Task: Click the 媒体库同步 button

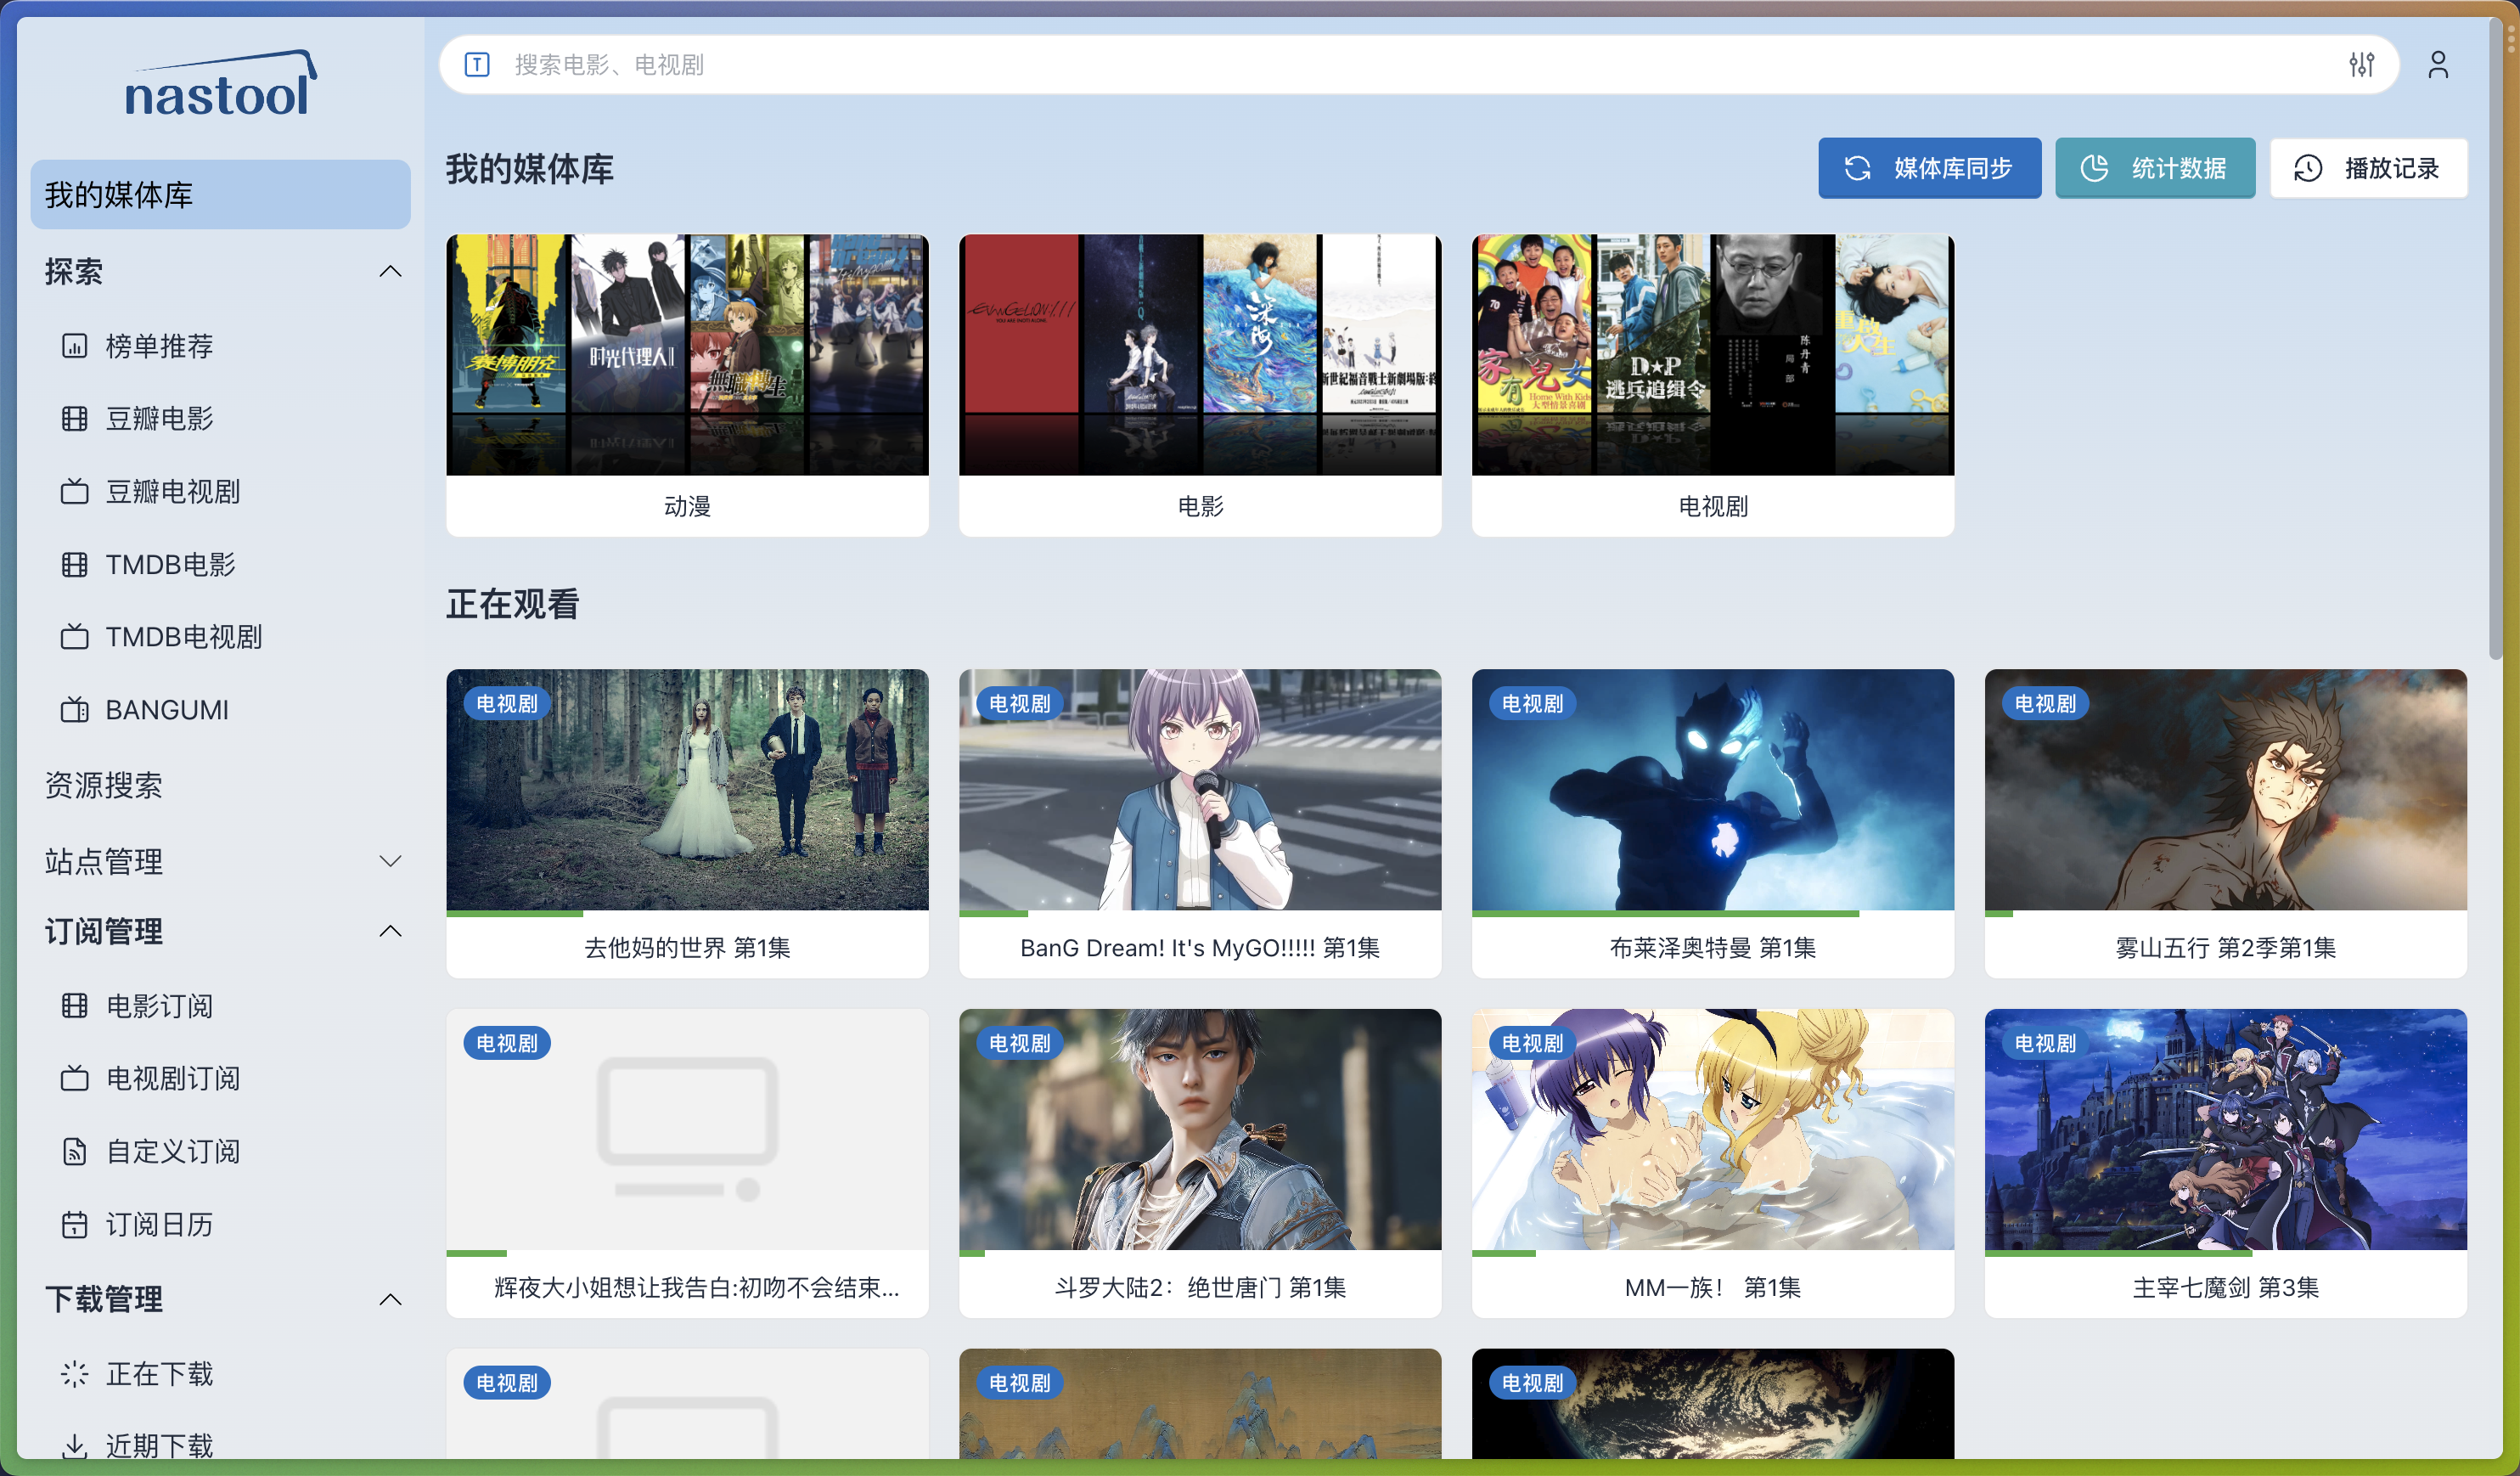Action: pos(1930,168)
